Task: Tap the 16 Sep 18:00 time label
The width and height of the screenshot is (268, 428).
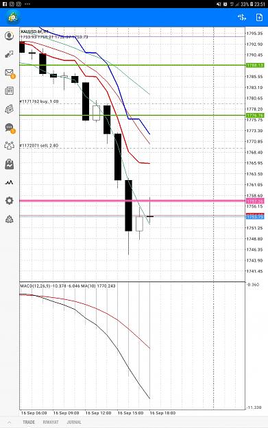Action: click(x=162, y=413)
